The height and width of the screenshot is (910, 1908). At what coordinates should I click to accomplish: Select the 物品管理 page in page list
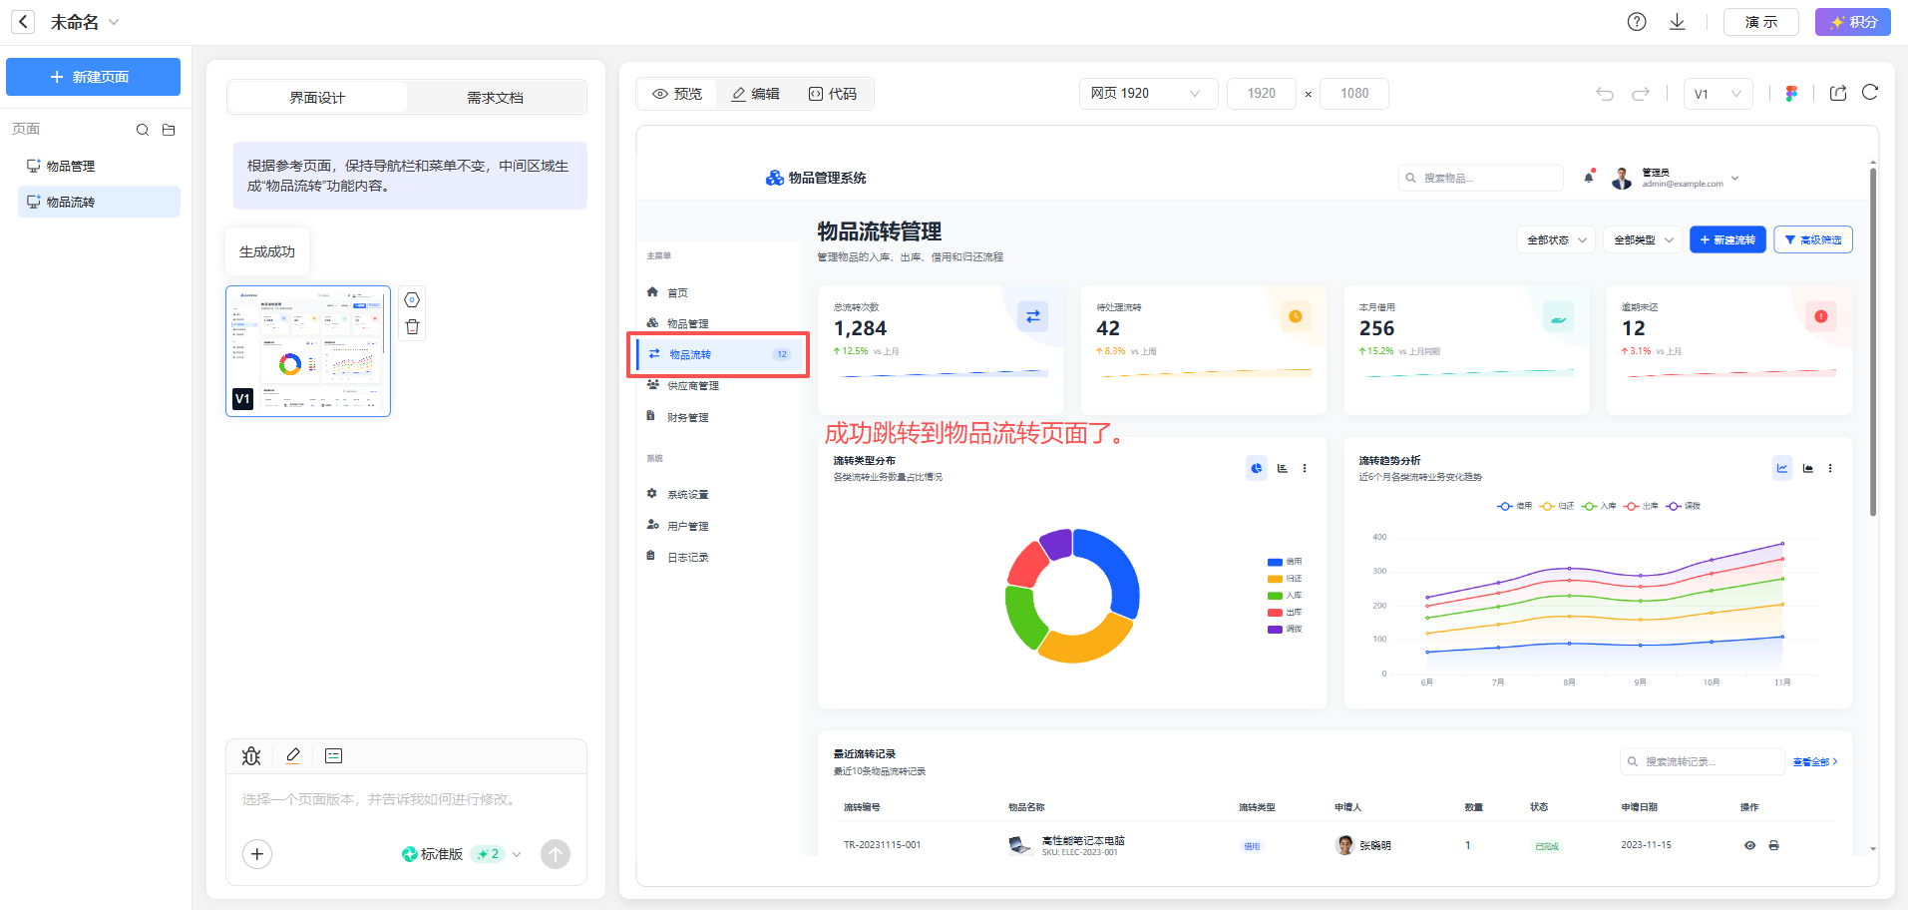(71, 167)
